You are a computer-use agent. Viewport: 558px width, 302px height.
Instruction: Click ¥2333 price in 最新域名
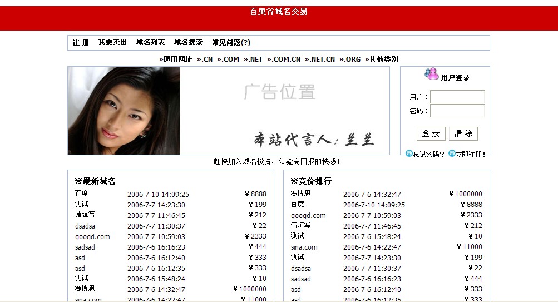(255, 236)
